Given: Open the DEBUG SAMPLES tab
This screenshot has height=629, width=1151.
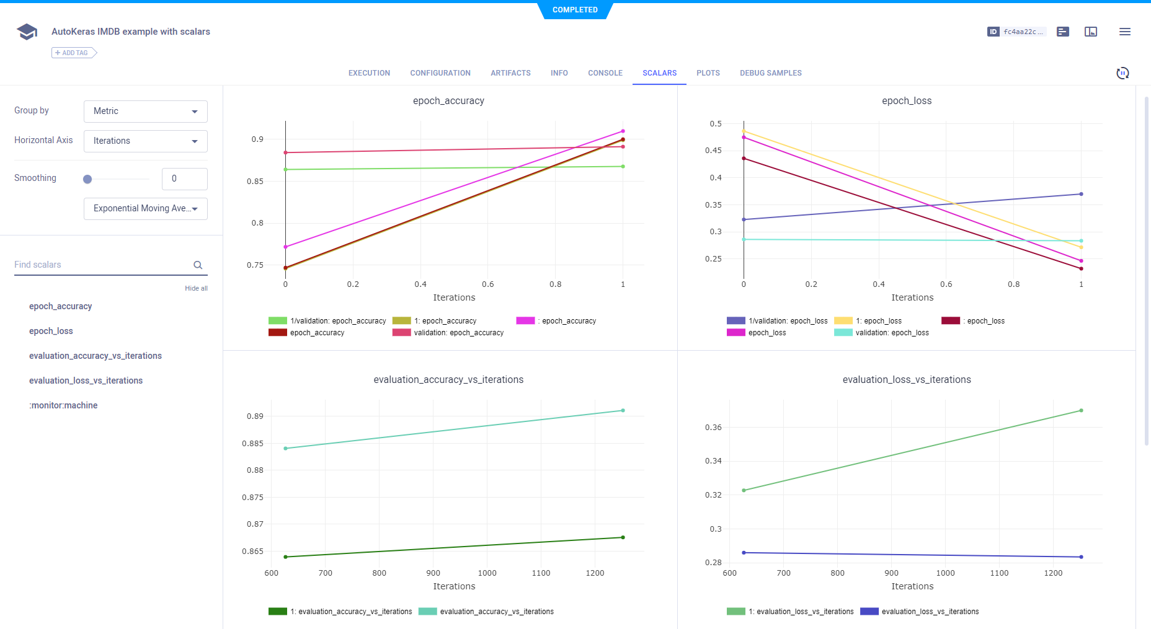Looking at the screenshot, I should (770, 73).
